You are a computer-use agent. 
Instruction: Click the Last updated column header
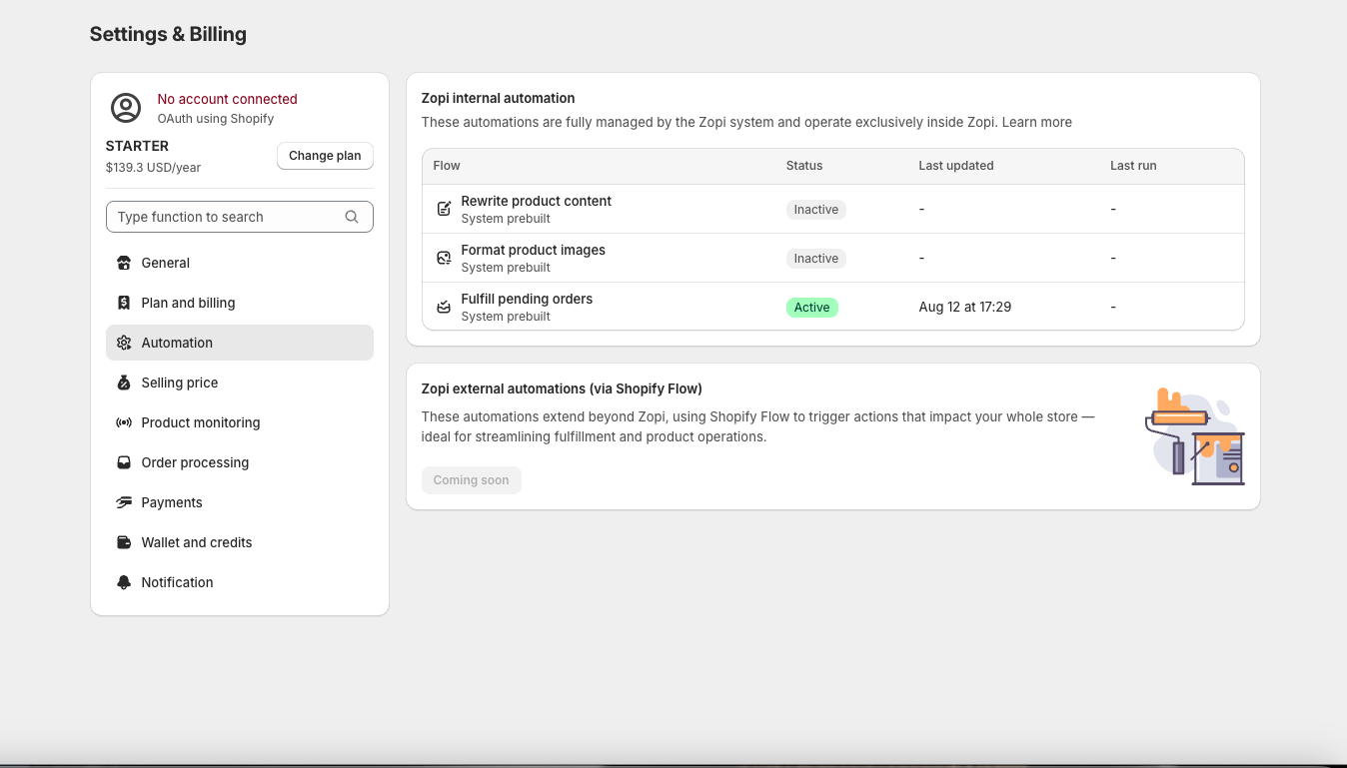point(956,166)
